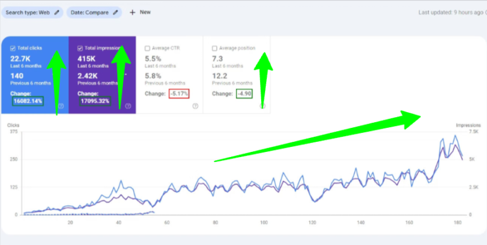Toggle the Total clicks checkbox
The height and width of the screenshot is (245, 487).
(13, 48)
